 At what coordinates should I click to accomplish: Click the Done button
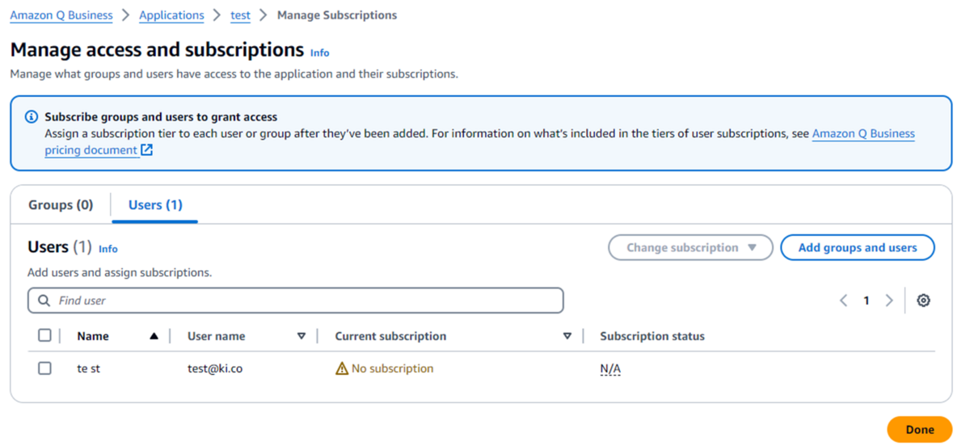point(920,430)
